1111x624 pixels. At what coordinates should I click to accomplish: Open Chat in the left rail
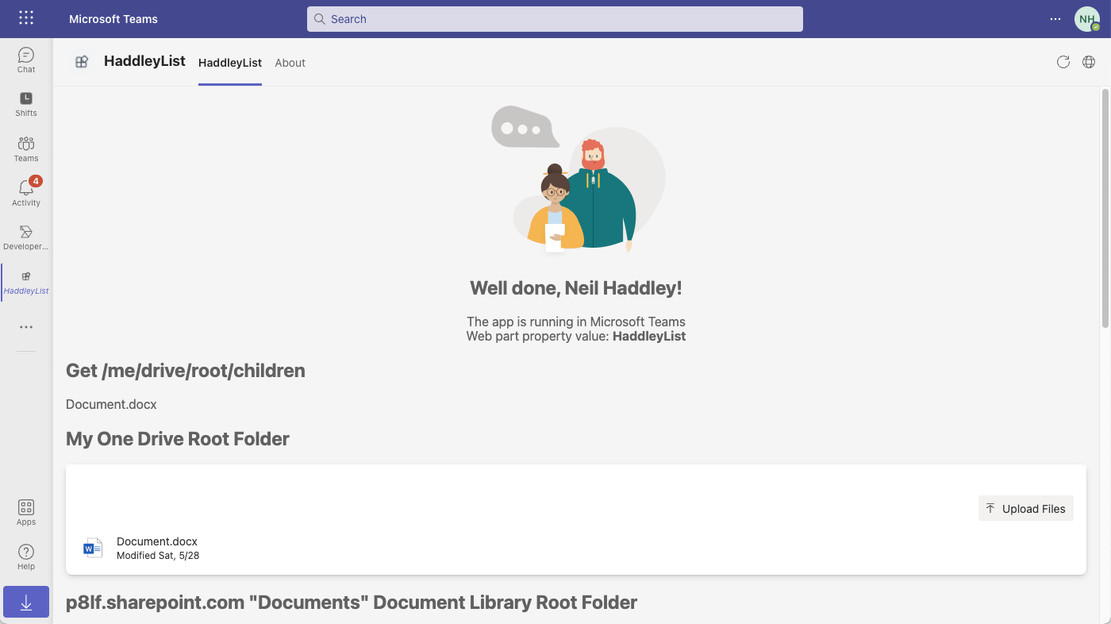click(26, 60)
